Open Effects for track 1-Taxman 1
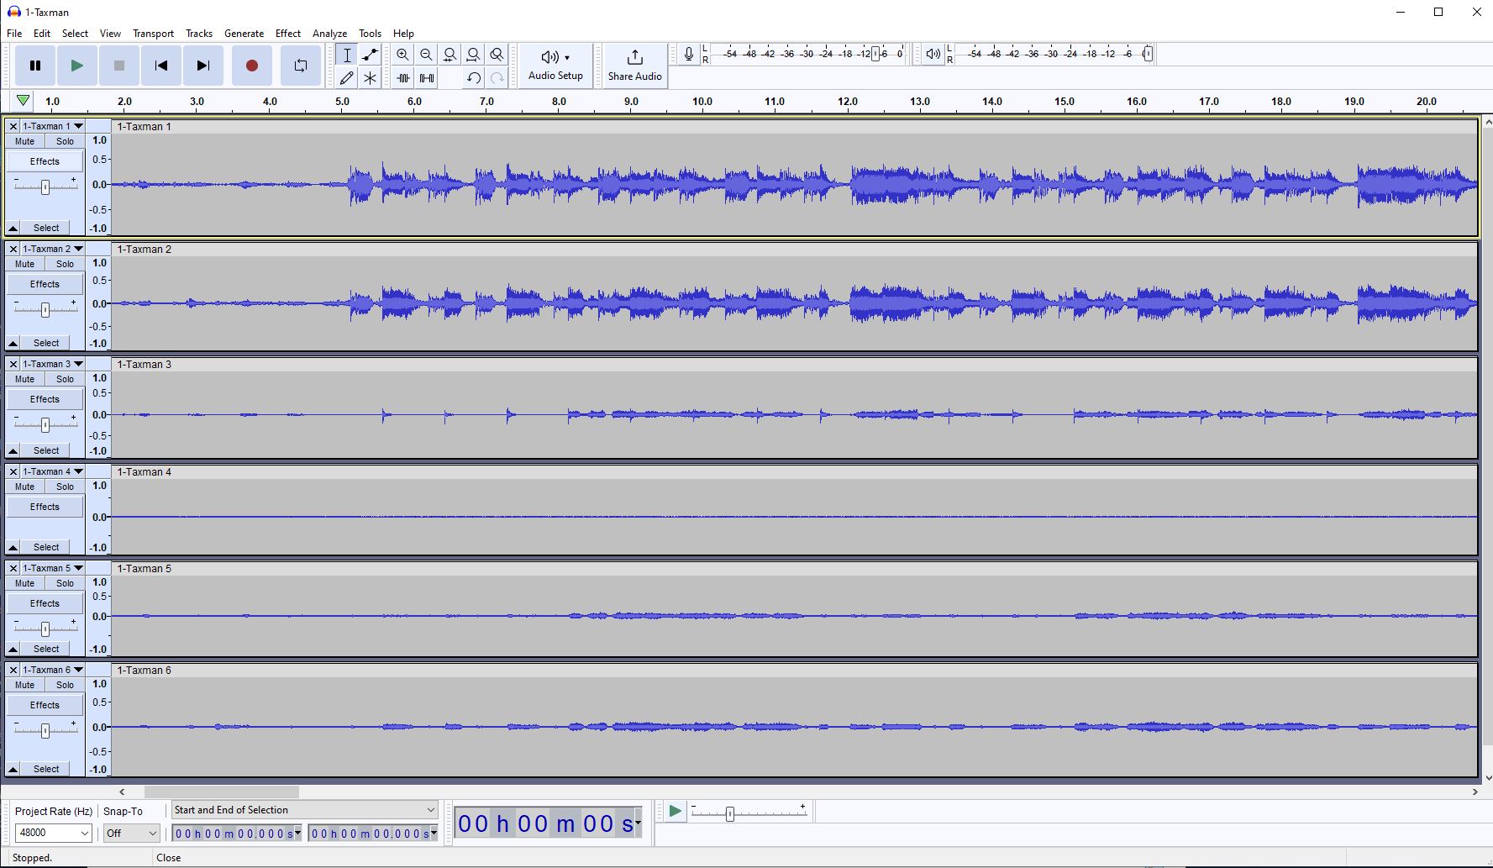 [45, 161]
